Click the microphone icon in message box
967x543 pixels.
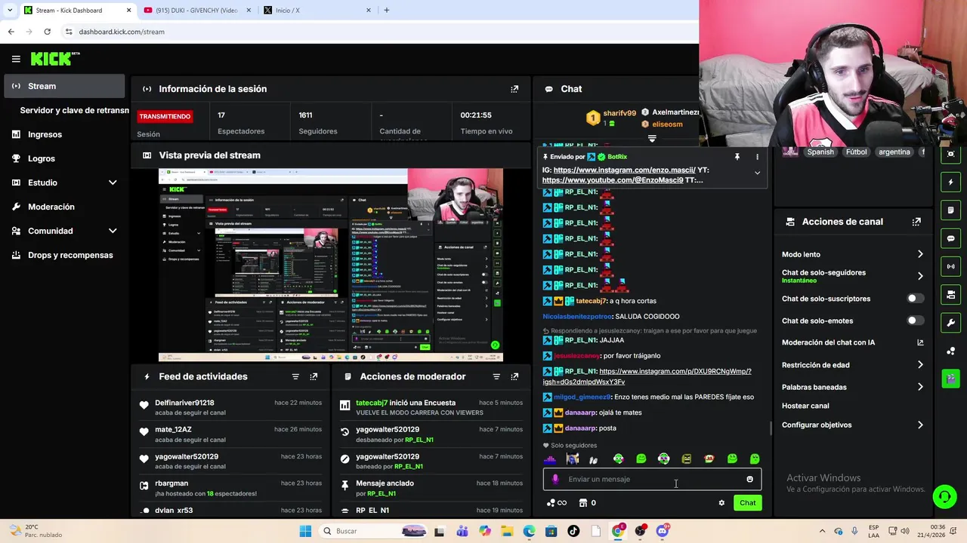[555, 479]
